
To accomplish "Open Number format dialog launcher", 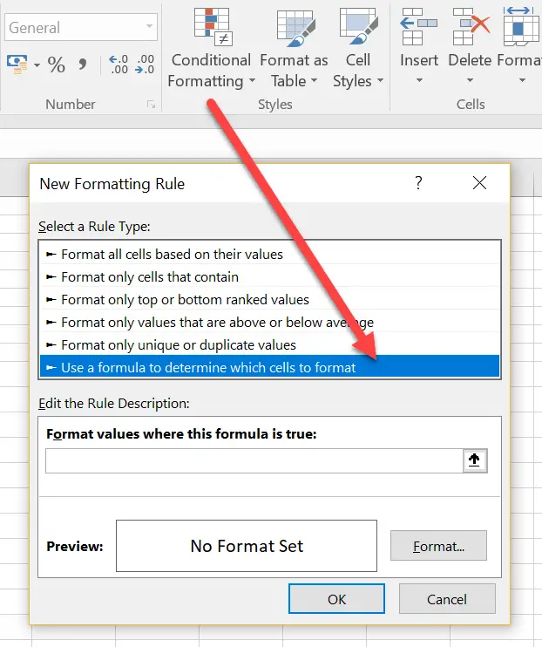I will click(x=151, y=105).
